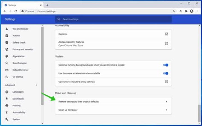Viewport: 202px width, 126px height.
Task: Open On startup section
Action: coord(18,77)
